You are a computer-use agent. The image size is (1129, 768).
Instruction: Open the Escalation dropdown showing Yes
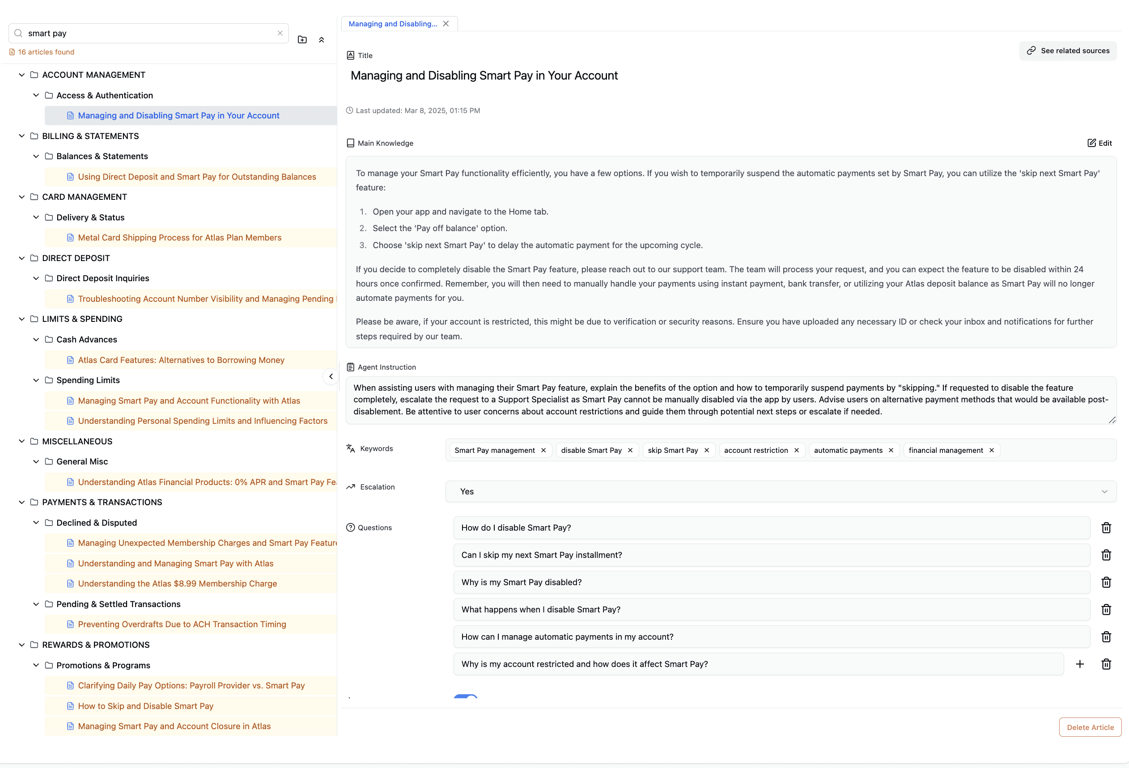[781, 491]
